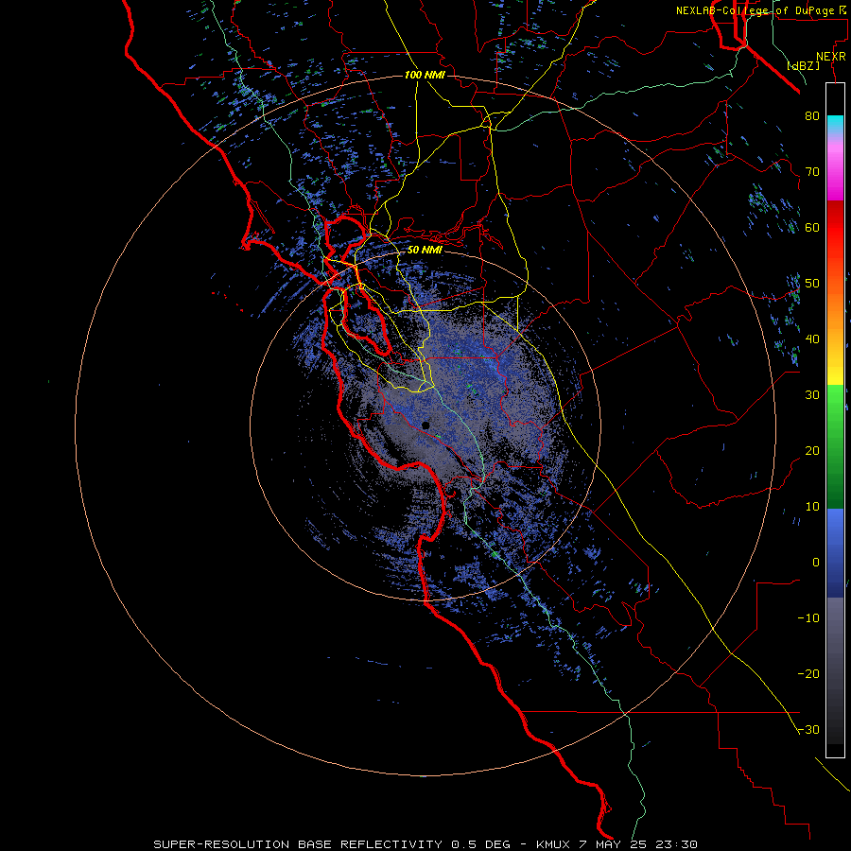Click the blue band of the color bar
This screenshot has width=851, height=851.
click(835, 552)
